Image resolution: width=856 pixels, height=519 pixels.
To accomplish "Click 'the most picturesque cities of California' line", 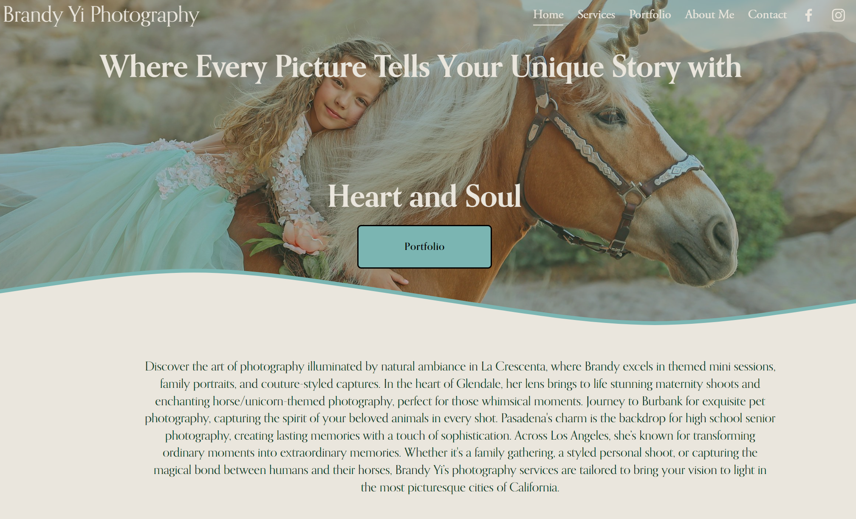I will [460, 487].
